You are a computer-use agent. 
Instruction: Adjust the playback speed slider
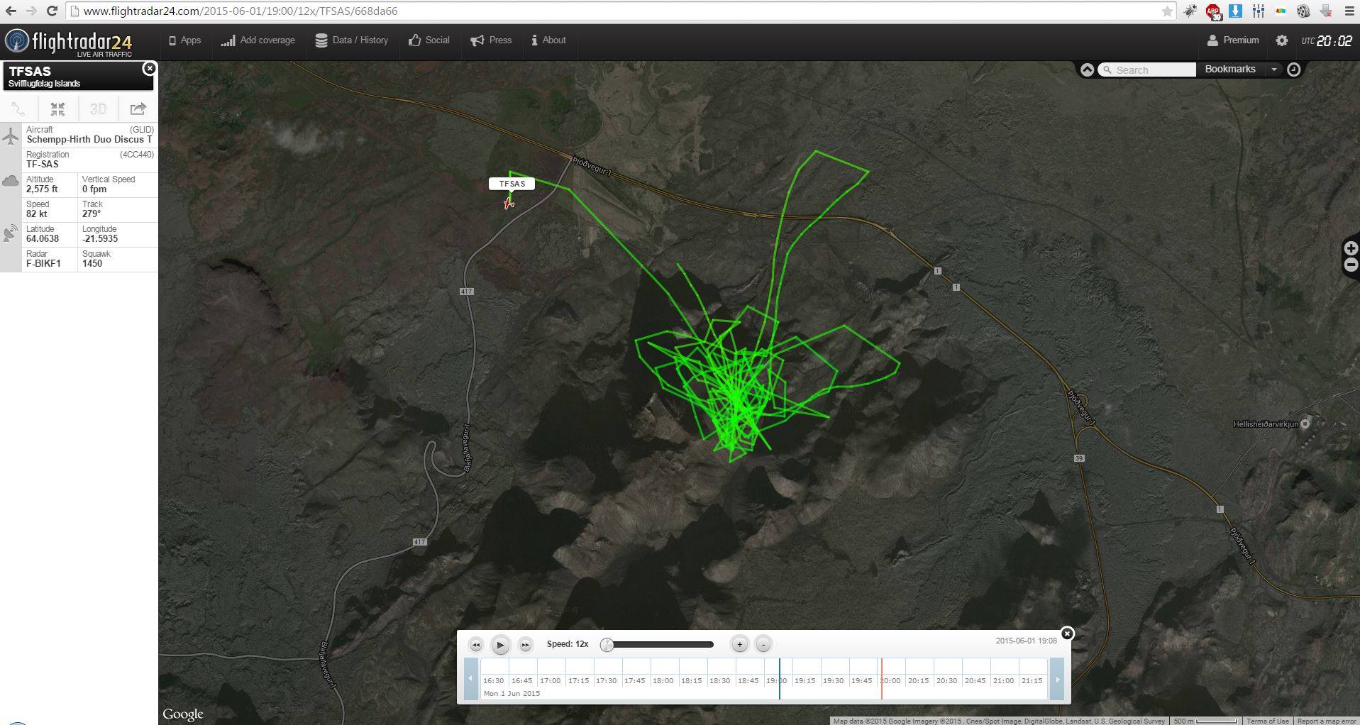pos(607,645)
